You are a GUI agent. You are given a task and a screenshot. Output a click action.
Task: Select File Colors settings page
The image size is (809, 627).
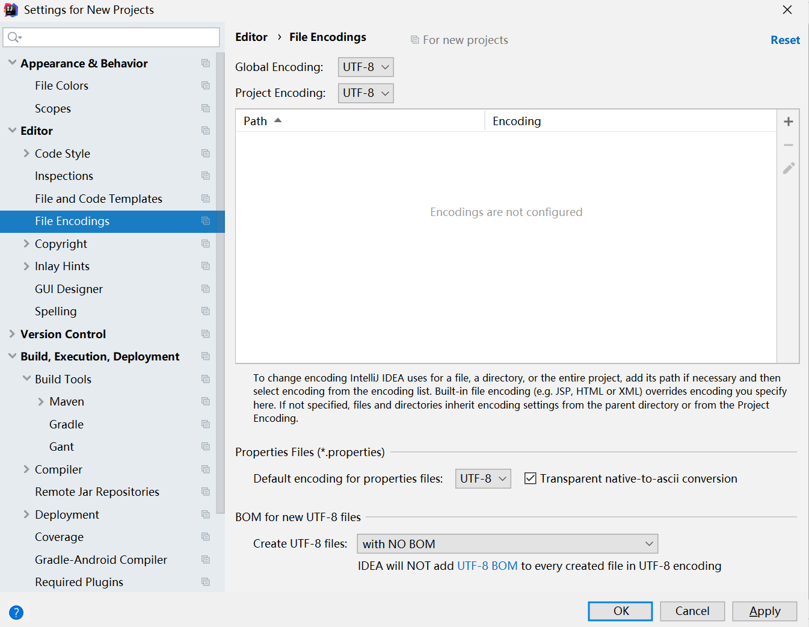coord(61,85)
